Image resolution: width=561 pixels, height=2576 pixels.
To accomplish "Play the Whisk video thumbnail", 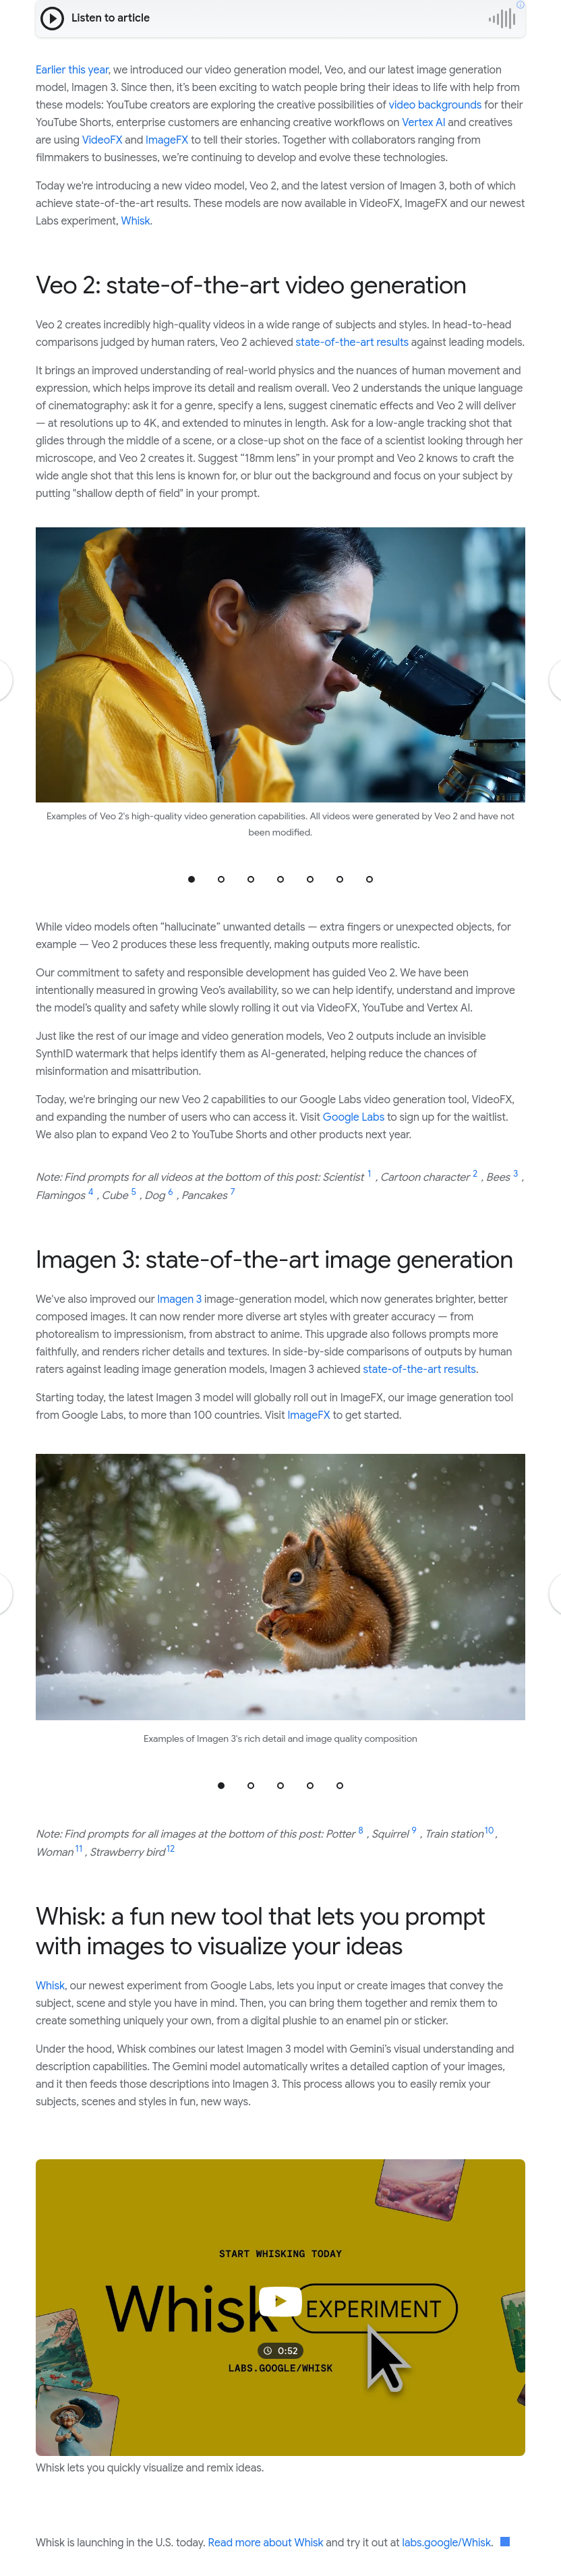I will 280,2301.
